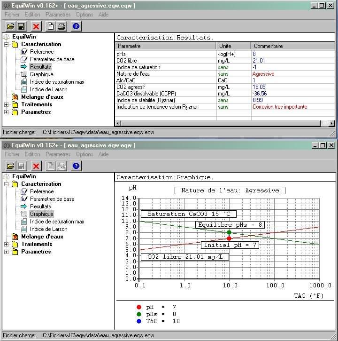Click 'CO2 agressif' parameter row
The image size is (338, 341).
coord(225,87)
